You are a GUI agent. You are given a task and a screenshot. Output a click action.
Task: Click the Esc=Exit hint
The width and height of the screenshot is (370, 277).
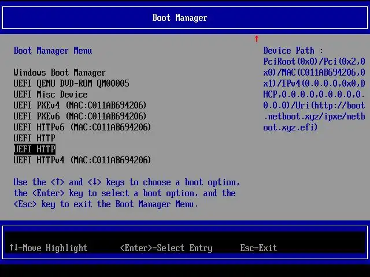pyautogui.click(x=258, y=248)
